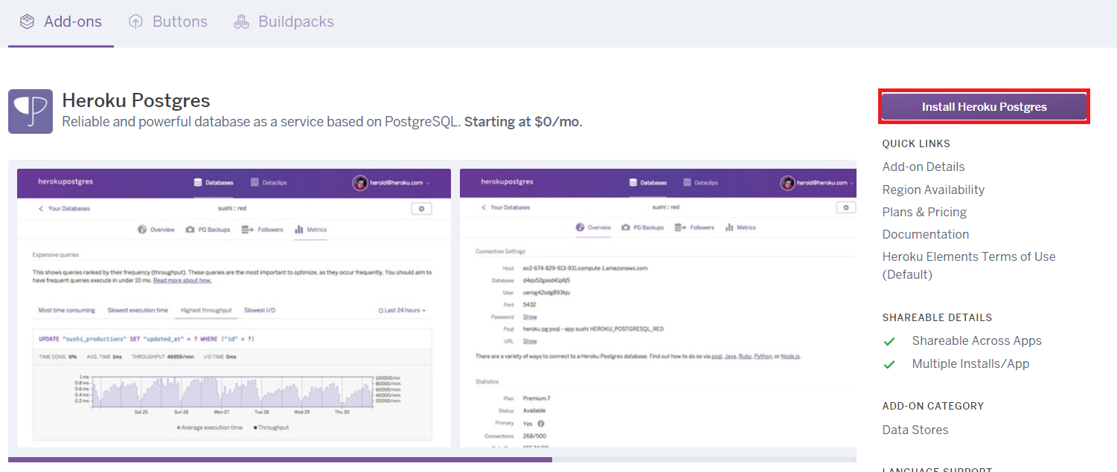Open the Metrics expensive queries screenshot

234,308
